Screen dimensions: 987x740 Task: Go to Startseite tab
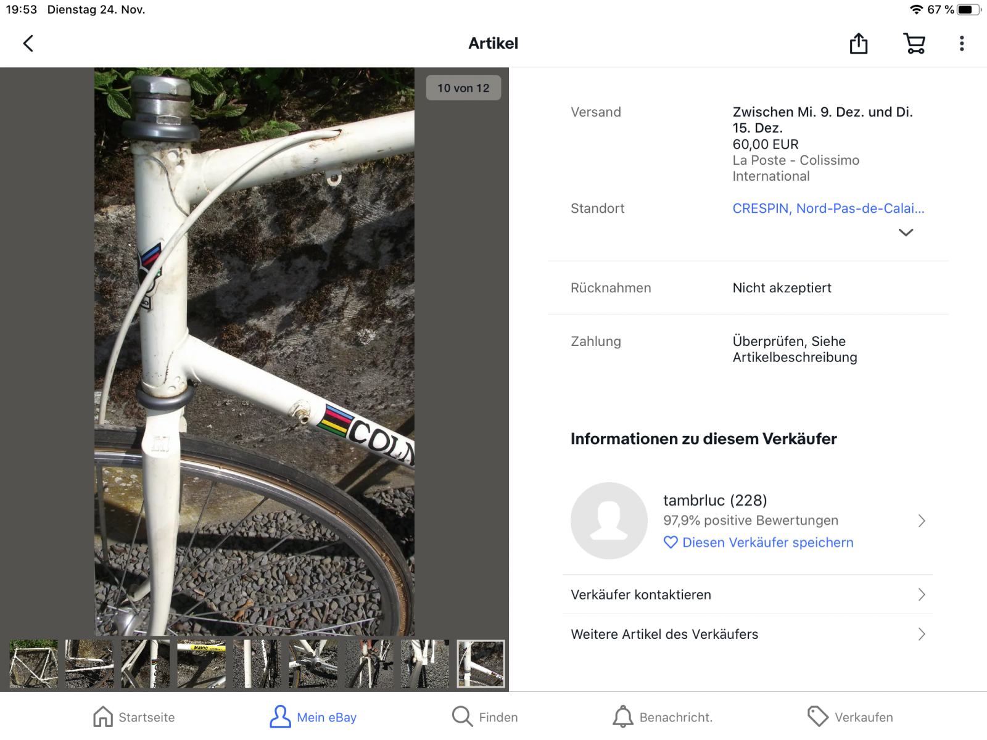[134, 717]
